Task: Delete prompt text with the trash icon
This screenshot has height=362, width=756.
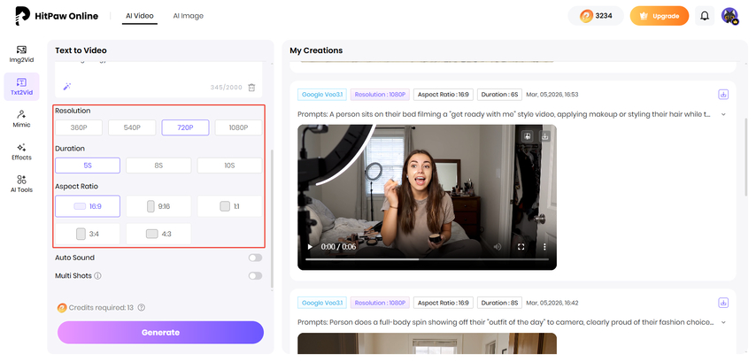Action: 251,87
